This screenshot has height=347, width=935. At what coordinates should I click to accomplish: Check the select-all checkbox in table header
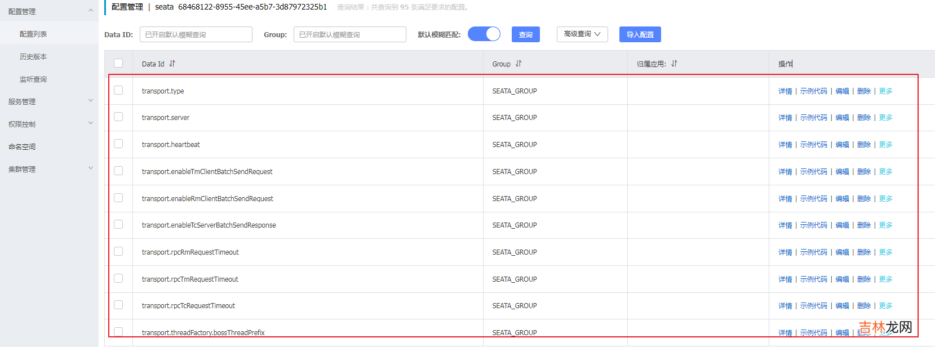[118, 63]
